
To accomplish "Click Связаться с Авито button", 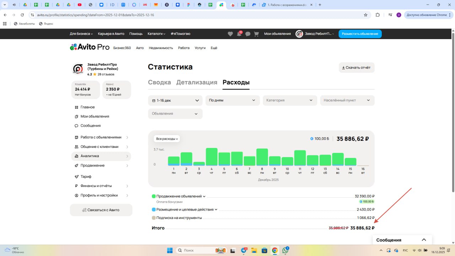I will coord(101,210).
